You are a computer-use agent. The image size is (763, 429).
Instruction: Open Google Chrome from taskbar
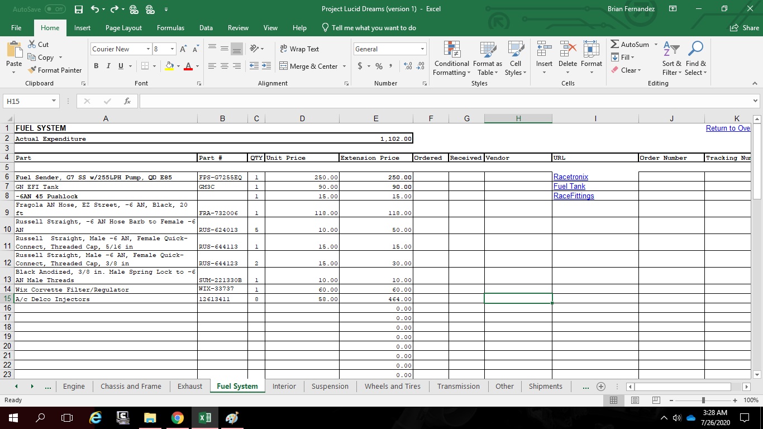point(178,418)
